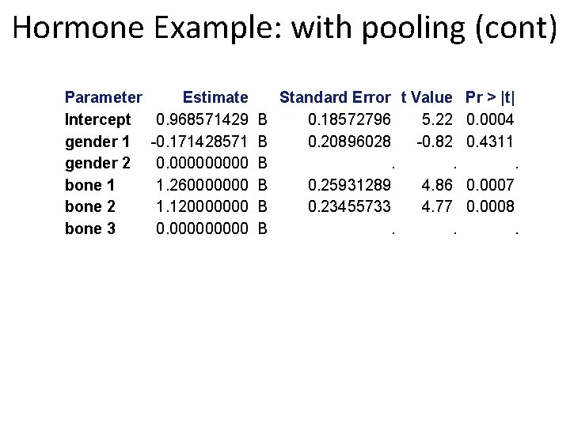
Task: Select the bone 1 p-value 0.0007
Action: pos(490,185)
